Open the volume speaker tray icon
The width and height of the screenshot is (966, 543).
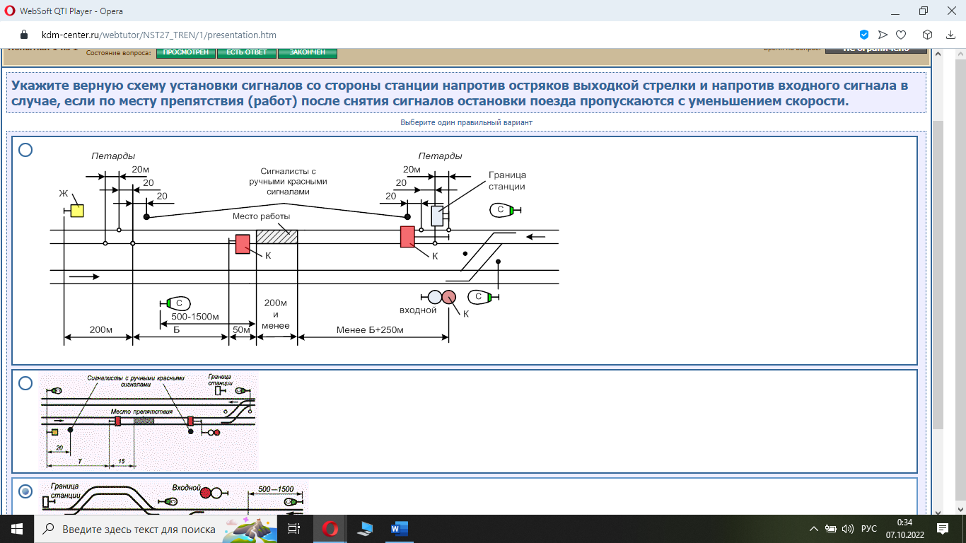pos(848,529)
